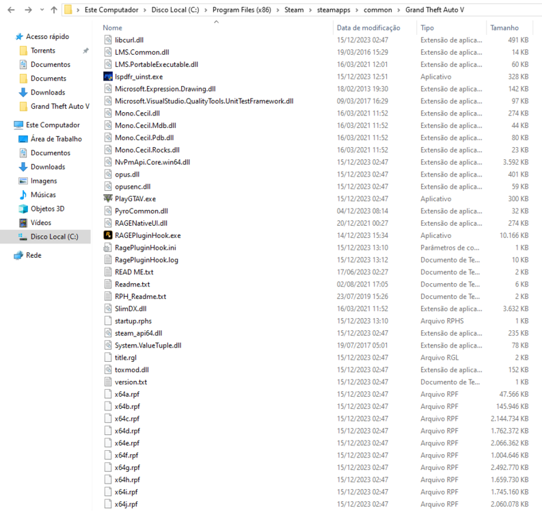Click the Downloads arrow icon under quick access
This screenshot has width=542, height=513.
(23, 92)
